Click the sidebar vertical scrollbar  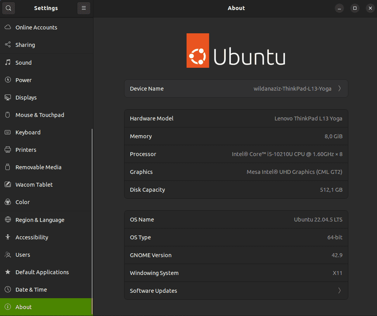pyautogui.click(x=92, y=221)
